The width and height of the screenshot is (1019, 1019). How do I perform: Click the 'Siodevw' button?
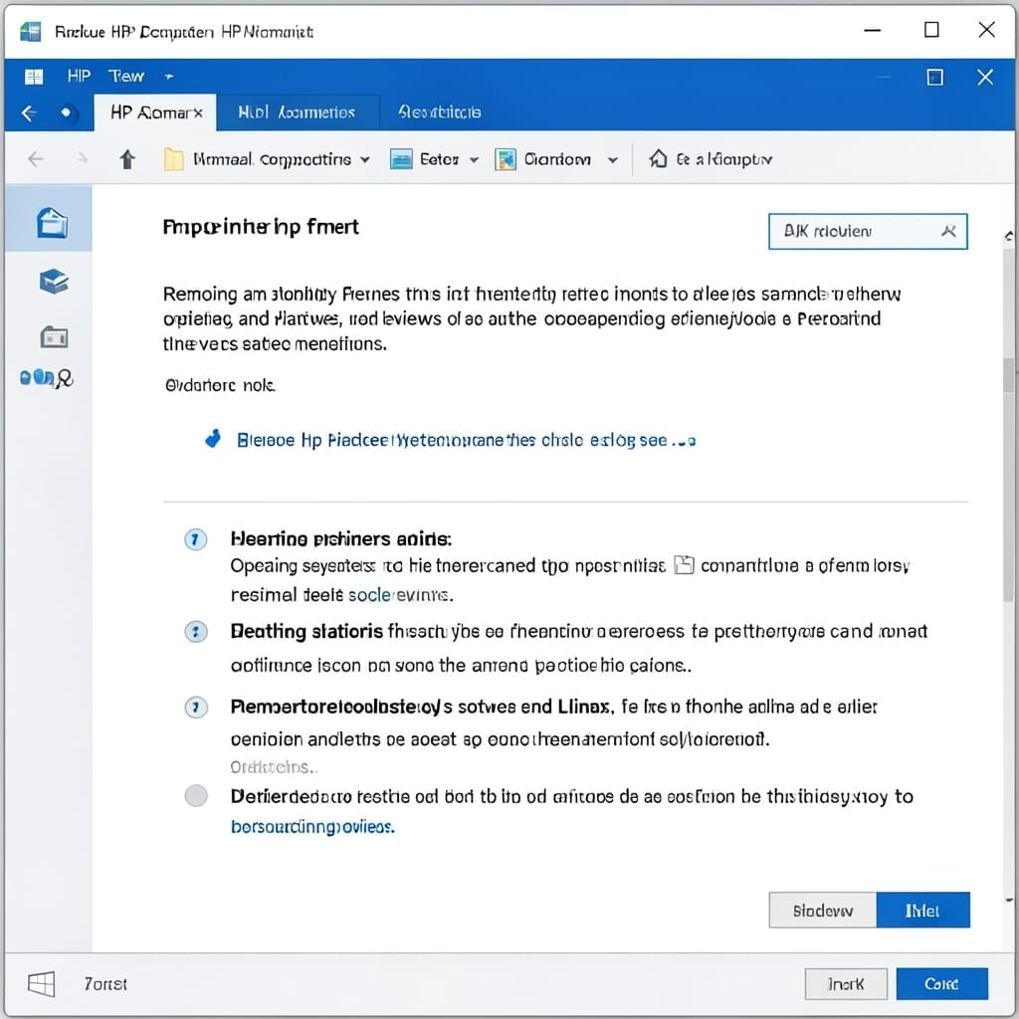tap(823, 911)
